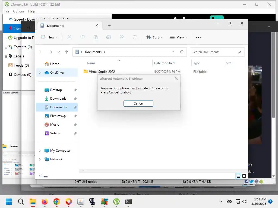The image size is (278, 208).
Task: Open Google Chrome from the taskbar
Action: (x=56, y=201)
